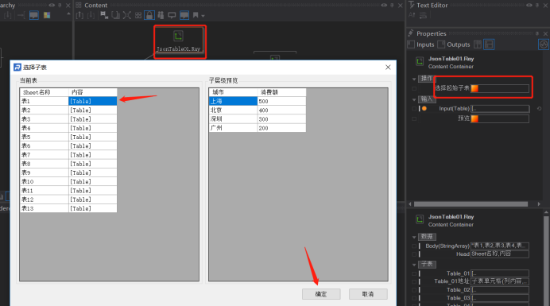550x306 pixels.
Task: Click the colored palette icon in hierarchy toolbar
Action: point(47,15)
